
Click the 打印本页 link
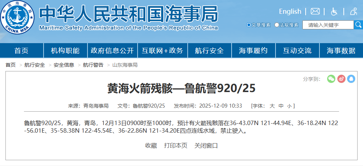(176, 146)
